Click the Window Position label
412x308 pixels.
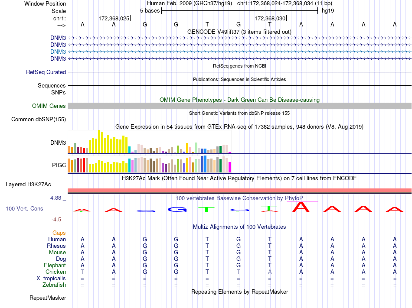[45, 3]
